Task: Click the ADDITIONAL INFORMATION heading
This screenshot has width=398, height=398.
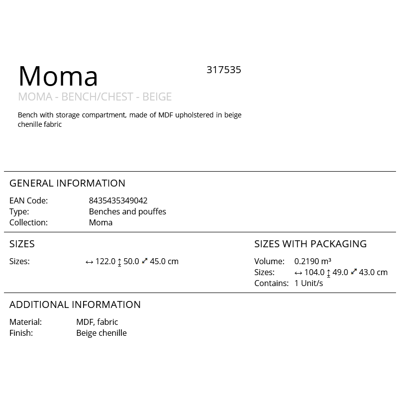Action: click(75, 304)
